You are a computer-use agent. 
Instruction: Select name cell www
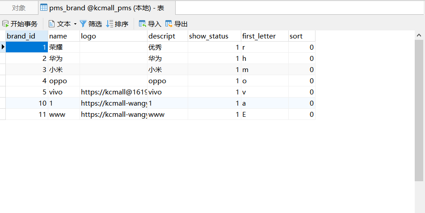click(x=64, y=114)
